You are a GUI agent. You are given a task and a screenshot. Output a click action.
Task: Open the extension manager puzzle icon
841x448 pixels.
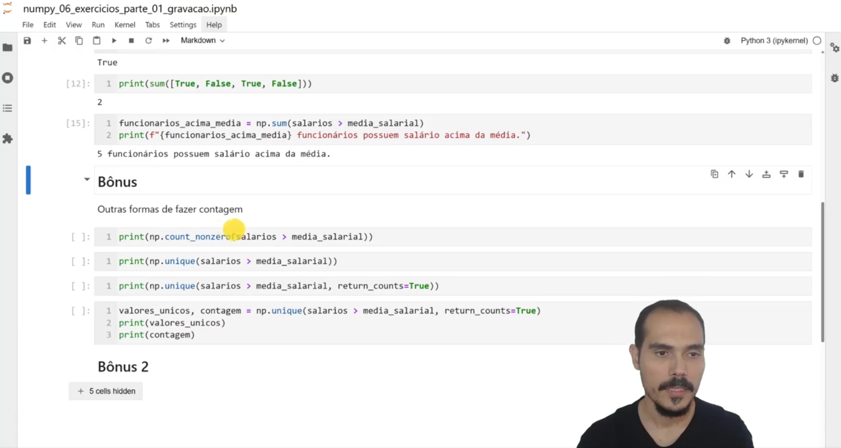click(x=7, y=139)
